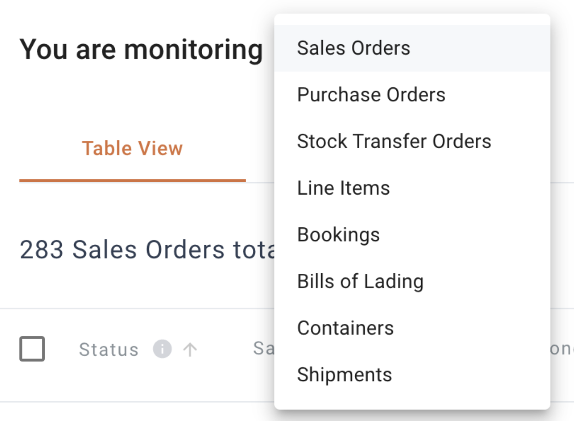Click the Status column header label

point(109,350)
